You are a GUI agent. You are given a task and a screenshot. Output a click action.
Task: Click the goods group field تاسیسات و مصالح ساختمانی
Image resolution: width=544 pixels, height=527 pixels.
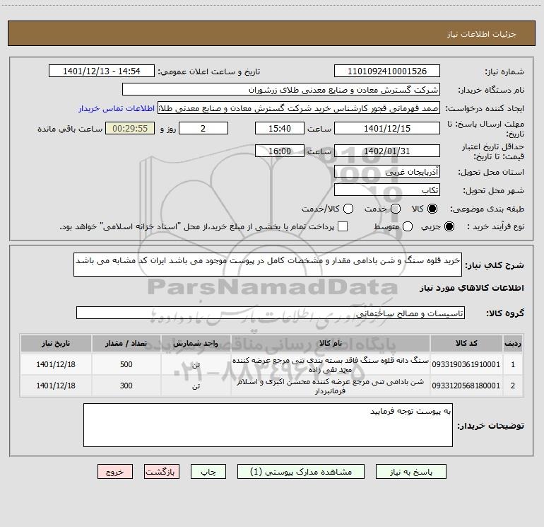(x=271, y=313)
